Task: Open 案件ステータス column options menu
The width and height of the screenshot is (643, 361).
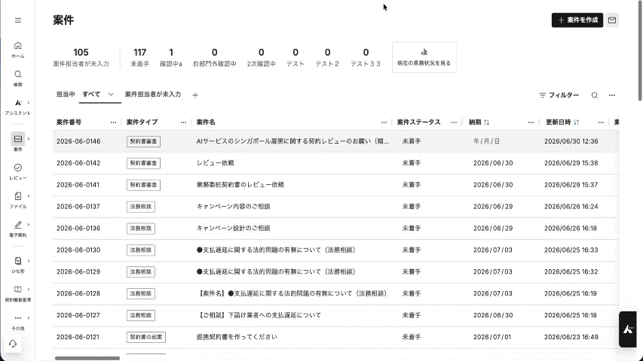Action: (x=454, y=122)
